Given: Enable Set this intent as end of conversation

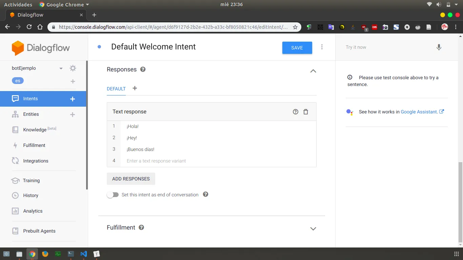Looking at the screenshot, I should pyautogui.click(x=113, y=195).
